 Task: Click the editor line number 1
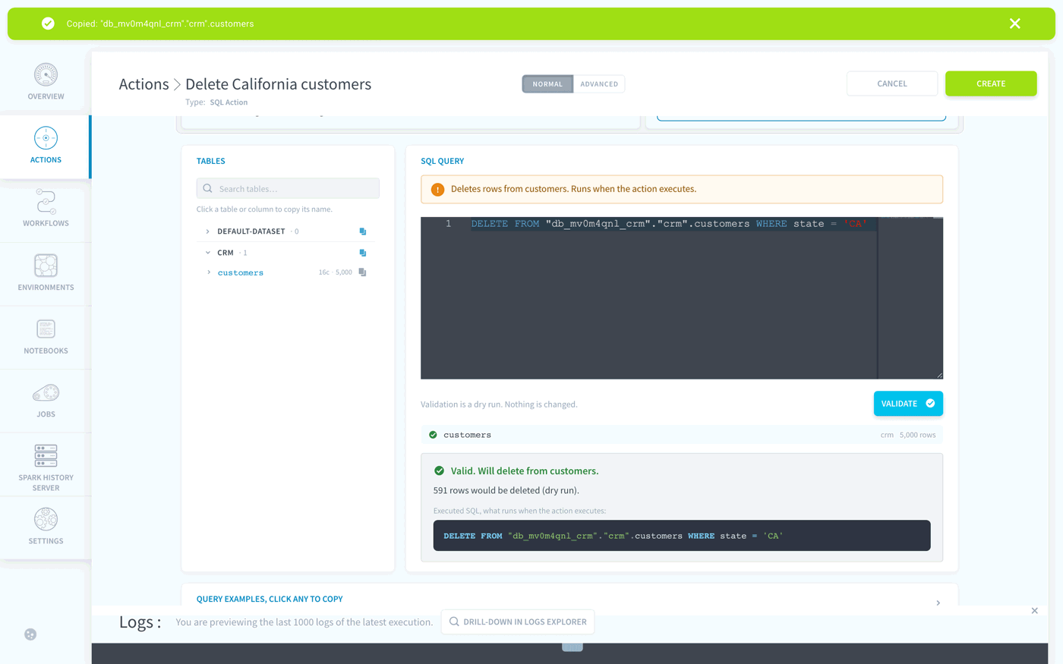pos(449,224)
